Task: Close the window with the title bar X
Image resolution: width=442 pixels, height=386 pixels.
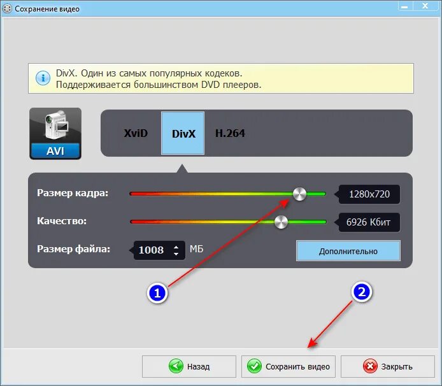Action: 425,6
